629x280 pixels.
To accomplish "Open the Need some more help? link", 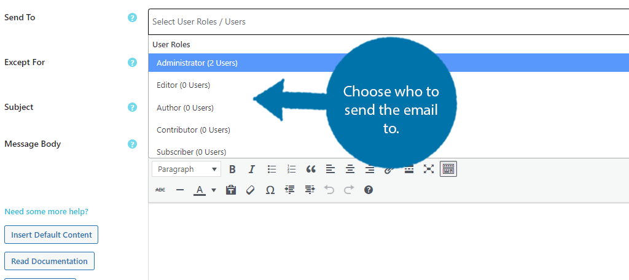I will (46, 211).
